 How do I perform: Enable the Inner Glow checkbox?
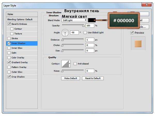pos(9,48)
